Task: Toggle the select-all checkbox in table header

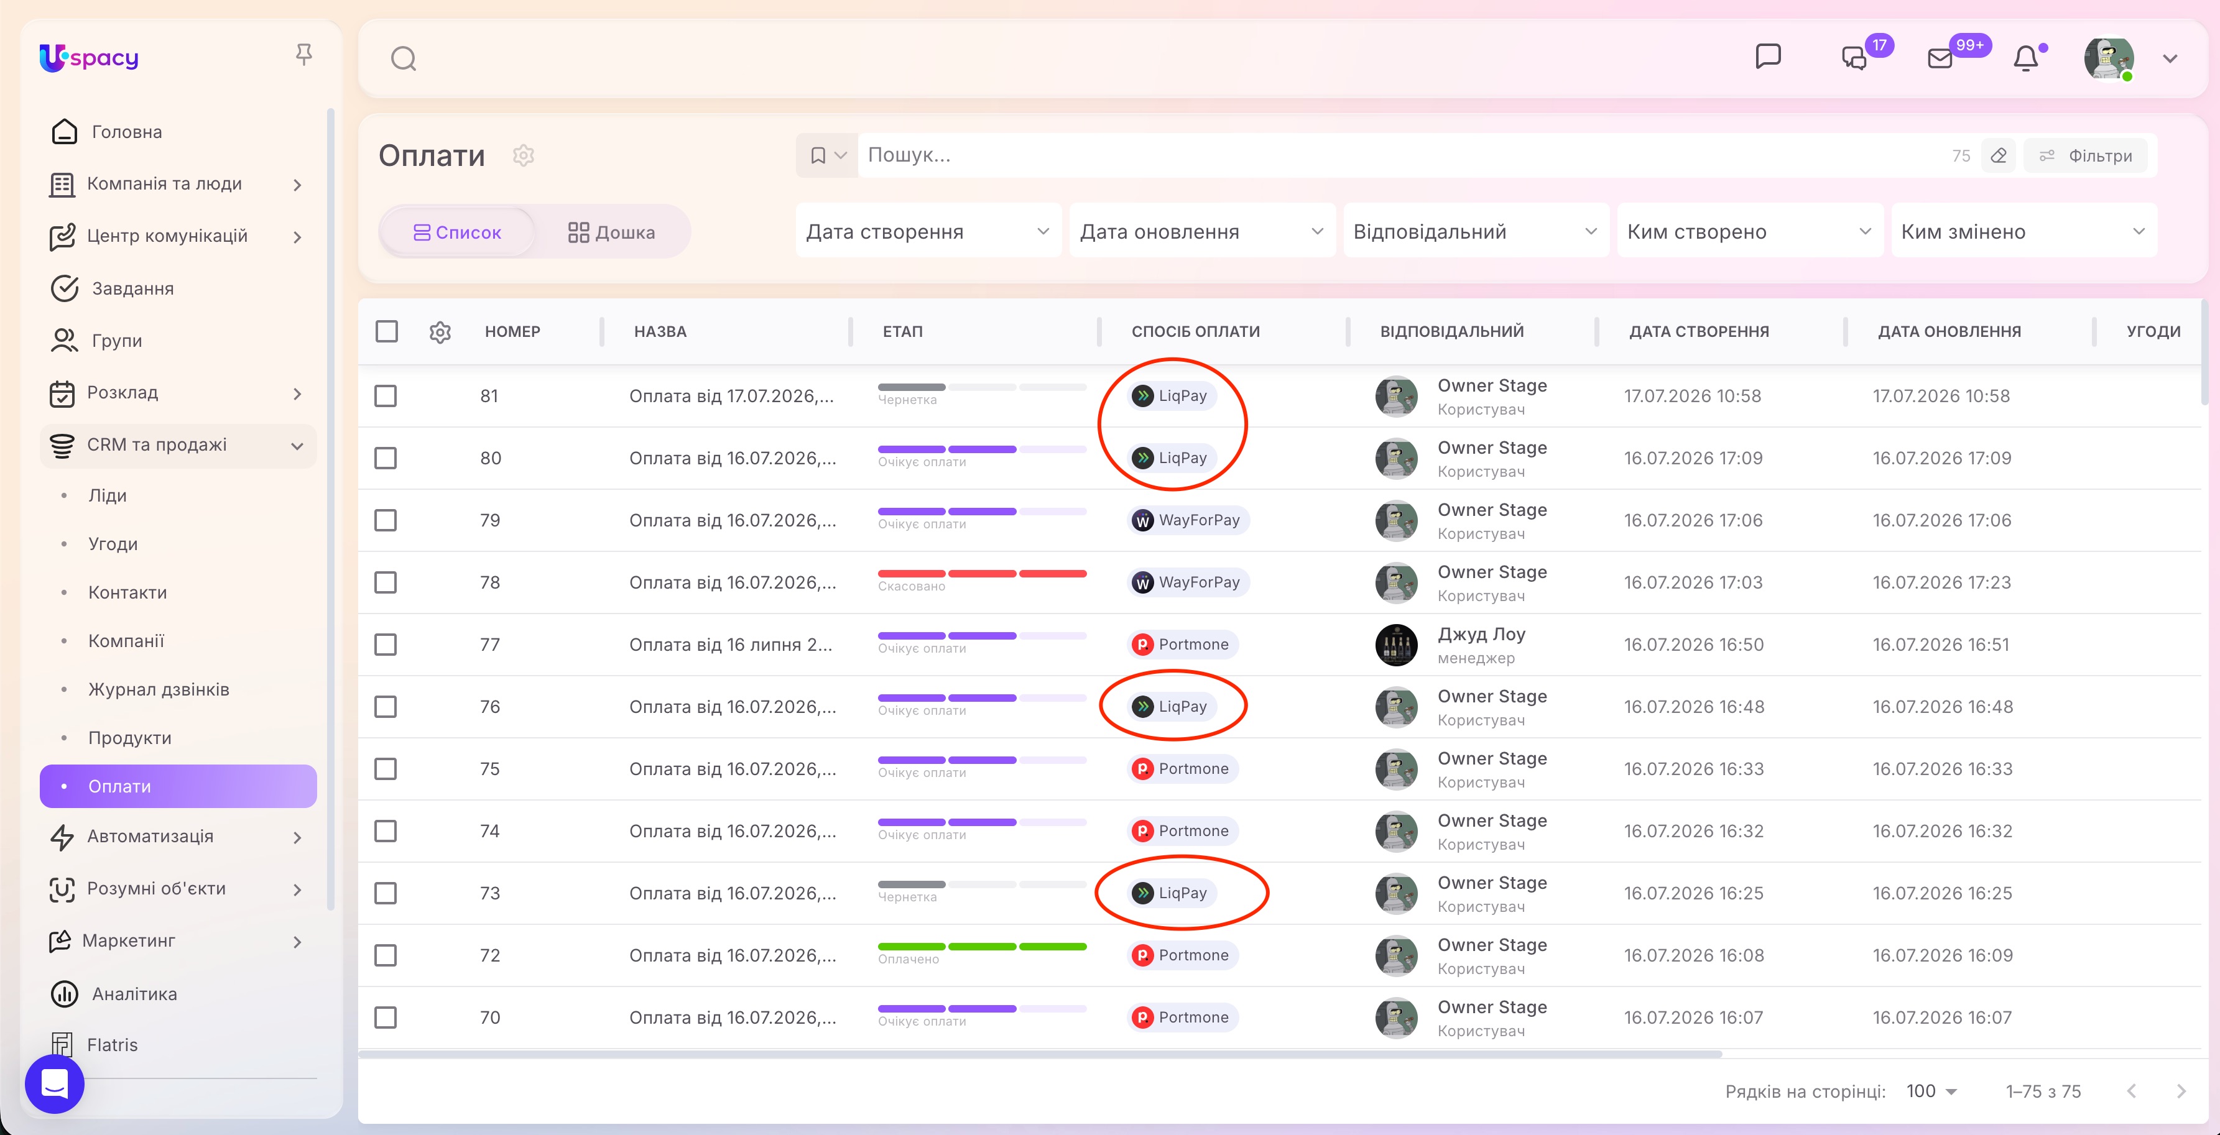Action: (x=386, y=331)
